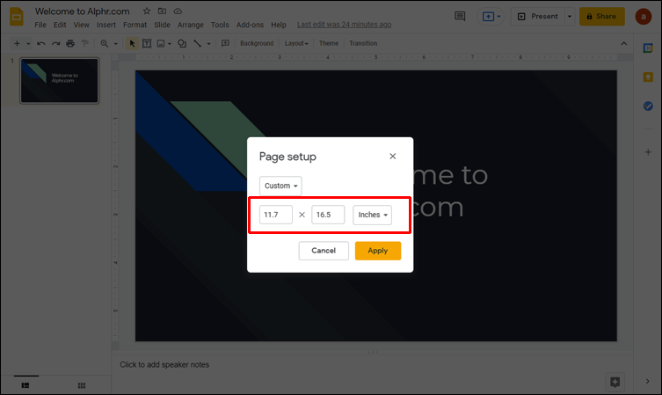This screenshot has width=662, height=395.
Task: Select the text box tool
Action: click(147, 43)
